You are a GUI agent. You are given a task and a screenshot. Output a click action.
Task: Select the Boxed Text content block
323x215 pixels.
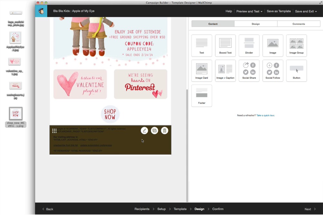(225, 46)
